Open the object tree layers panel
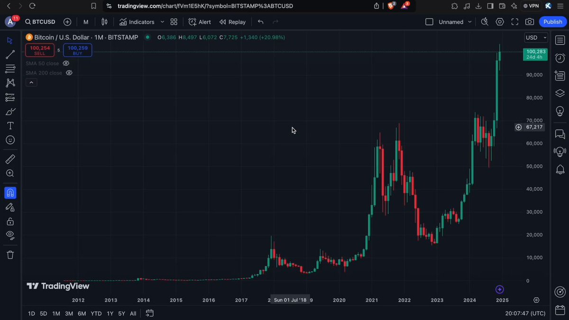Screen dimensions: 569x320 pos(560,93)
